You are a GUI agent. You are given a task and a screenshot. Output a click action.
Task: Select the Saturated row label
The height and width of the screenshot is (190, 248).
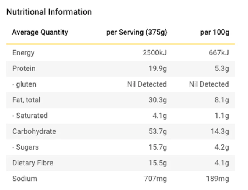(x=30, y=116)
